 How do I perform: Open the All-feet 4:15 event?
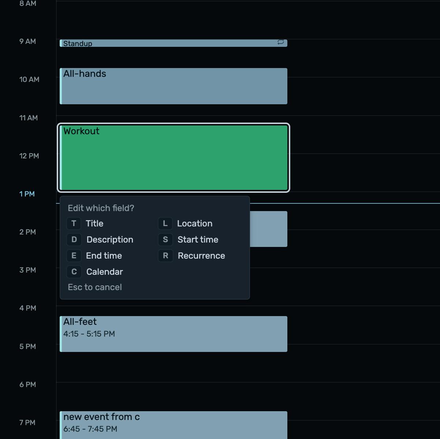(174, 334)
